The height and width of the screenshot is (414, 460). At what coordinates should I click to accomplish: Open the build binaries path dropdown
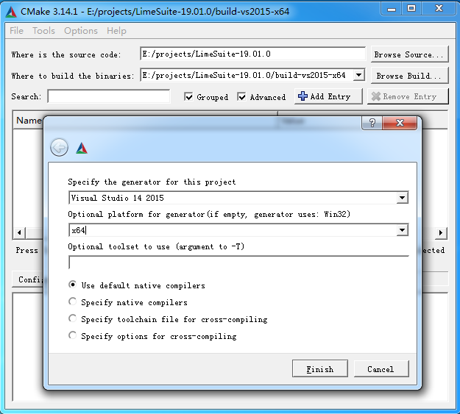tap(358, 75)
